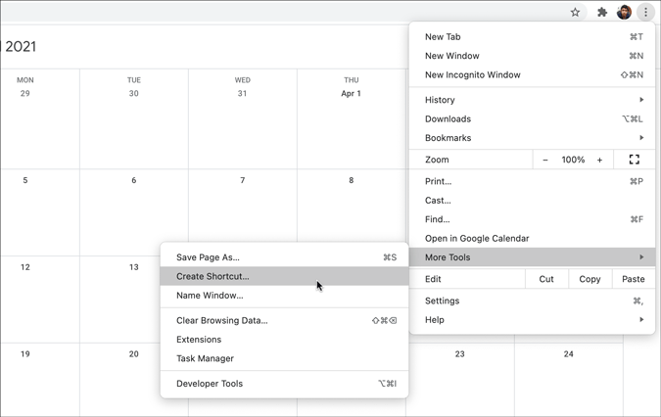
Task: Click Cut in the Edit row
Action: (x=546, y=279)
